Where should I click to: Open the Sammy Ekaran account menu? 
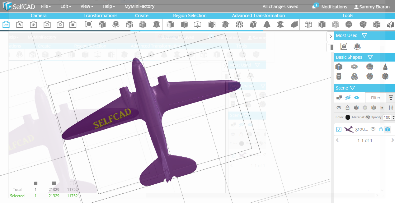(372, 7)
